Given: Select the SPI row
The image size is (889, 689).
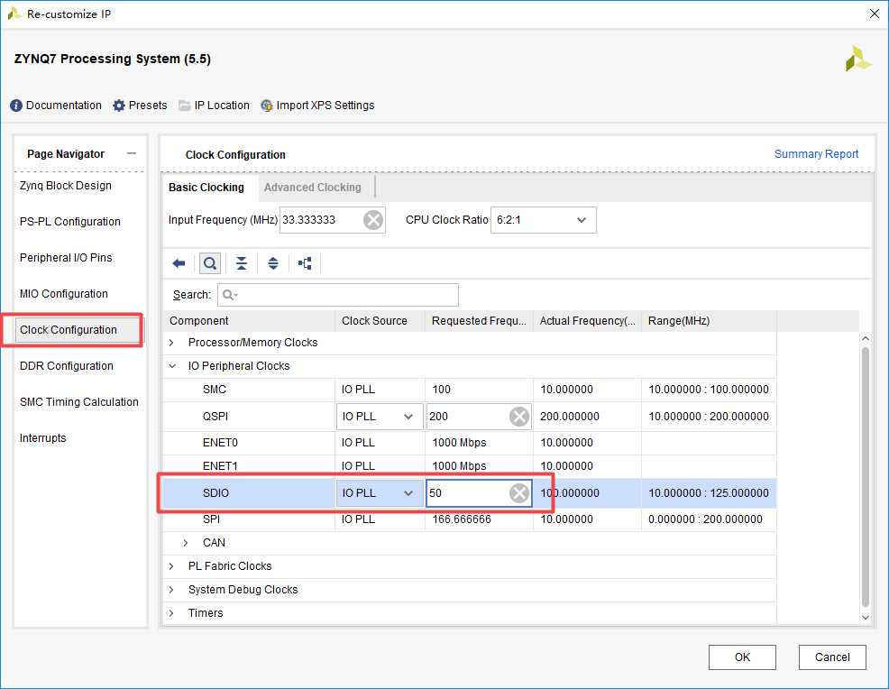Looking at the screenshot, I should click(x=470, y=519).
